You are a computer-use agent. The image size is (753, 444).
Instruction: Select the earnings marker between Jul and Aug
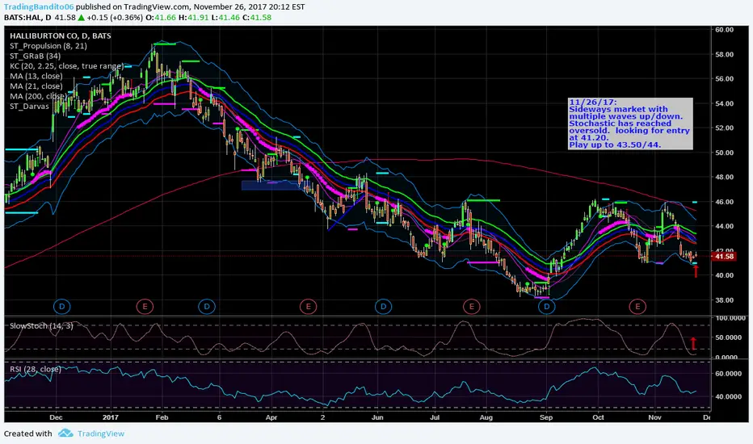tap(472, 306)
